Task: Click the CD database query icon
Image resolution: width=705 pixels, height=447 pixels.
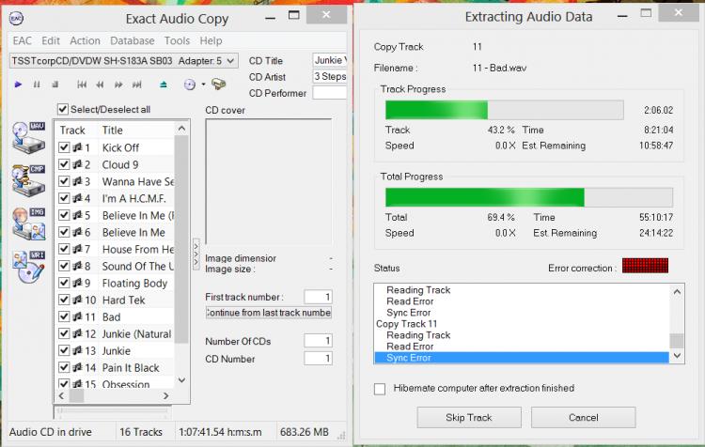Action: 190,85
